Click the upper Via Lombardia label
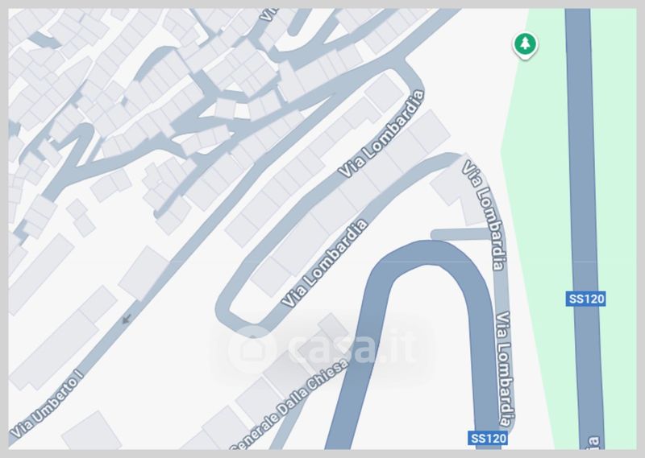The height and width of the screenshot is (458, 645). click(381, 134)
